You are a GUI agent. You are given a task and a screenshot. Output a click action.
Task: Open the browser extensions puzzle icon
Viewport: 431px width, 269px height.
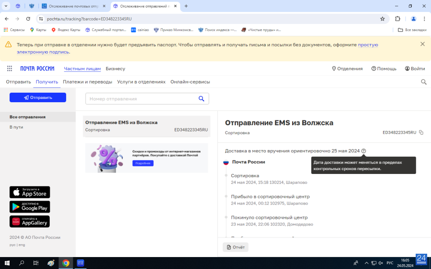click(397, 19)
